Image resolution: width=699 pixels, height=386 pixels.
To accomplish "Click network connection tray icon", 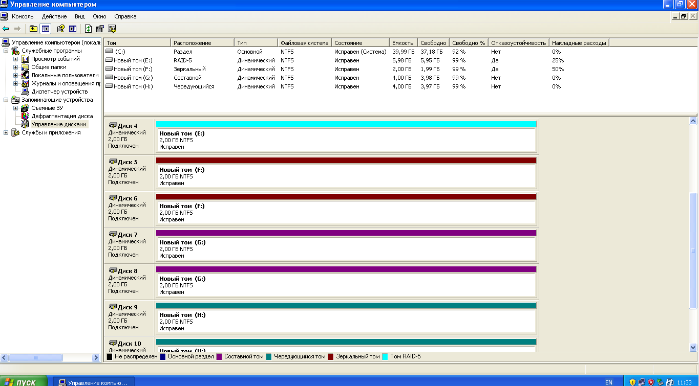I will click(642, 382).
